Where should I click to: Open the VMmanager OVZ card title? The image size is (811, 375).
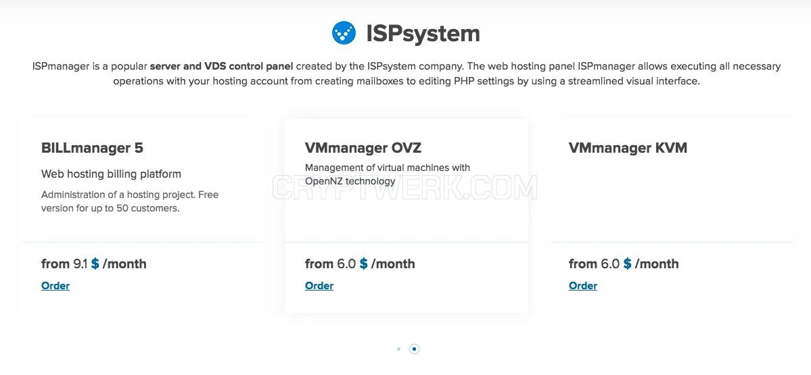click(x=363, y=148)
